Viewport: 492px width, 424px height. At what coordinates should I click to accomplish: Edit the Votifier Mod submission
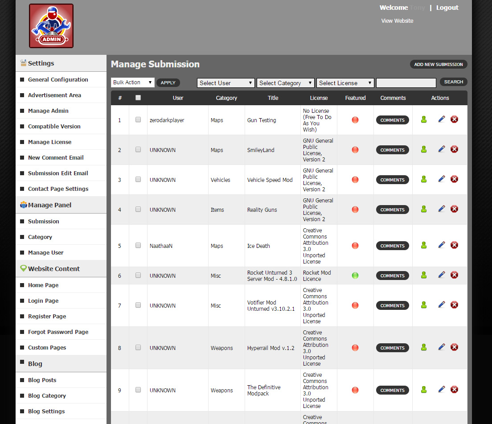pos(442,305)
